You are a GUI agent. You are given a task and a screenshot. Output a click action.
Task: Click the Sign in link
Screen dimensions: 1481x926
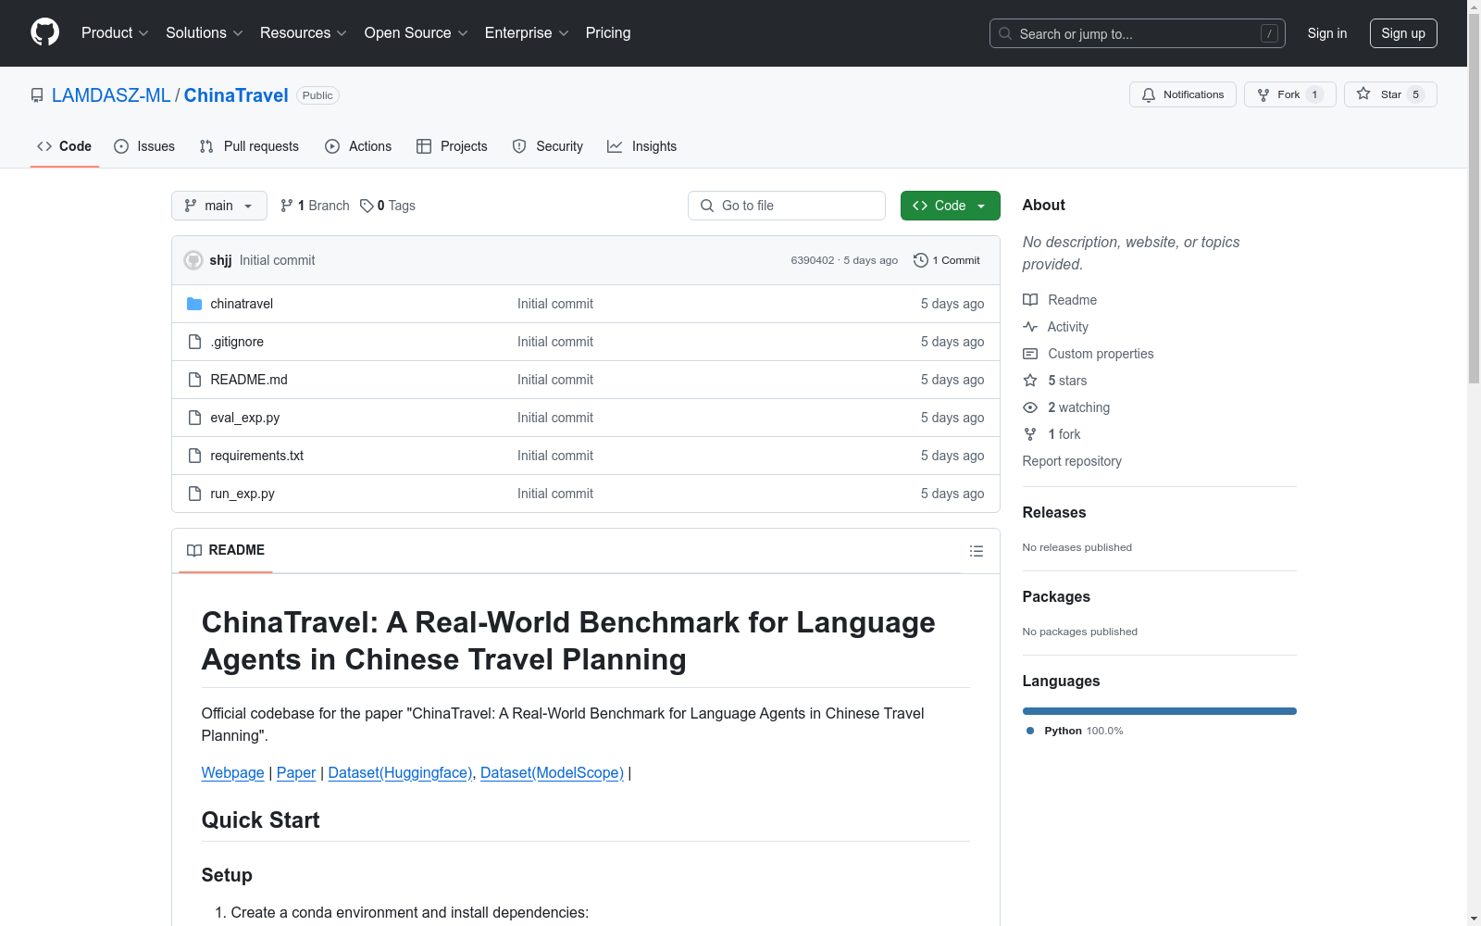[x=1326, y=33]
